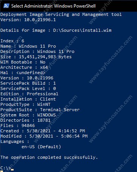Click the 'Description : Windows 11 Pro' line
137x172 pixels.
(37, 51)
